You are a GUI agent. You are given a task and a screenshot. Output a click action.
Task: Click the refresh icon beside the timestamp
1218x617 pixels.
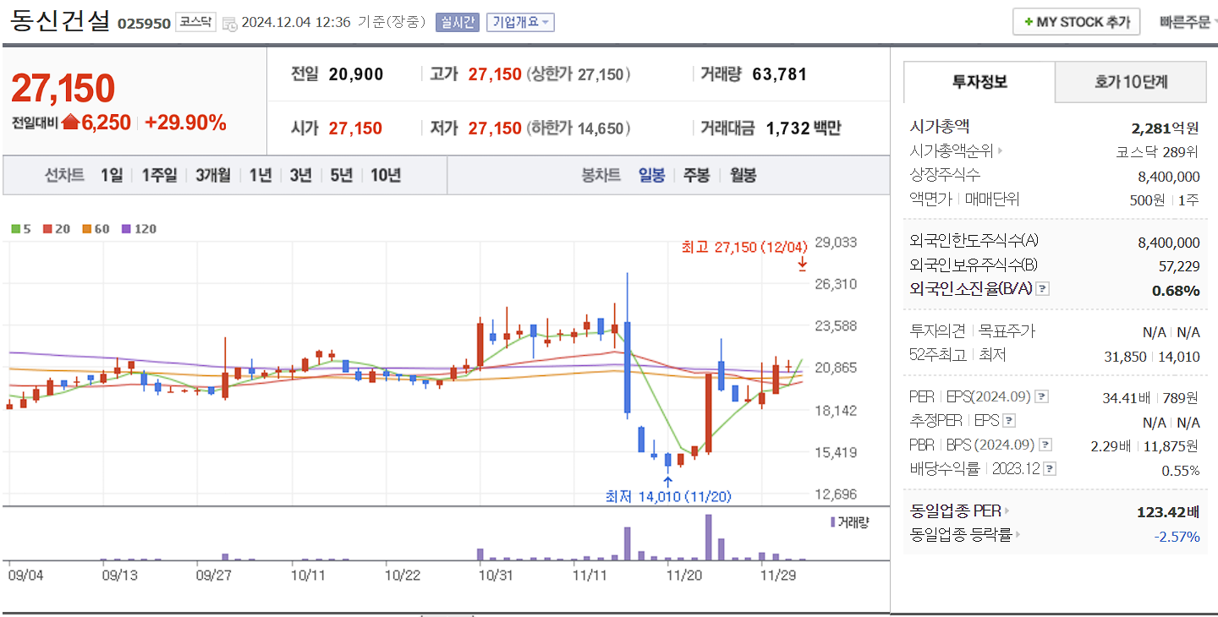click(x=228, y=23)
